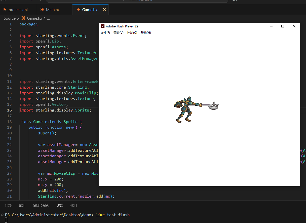Click the Flash Player logo in title bar
The image size is (306, 223).
102,26
